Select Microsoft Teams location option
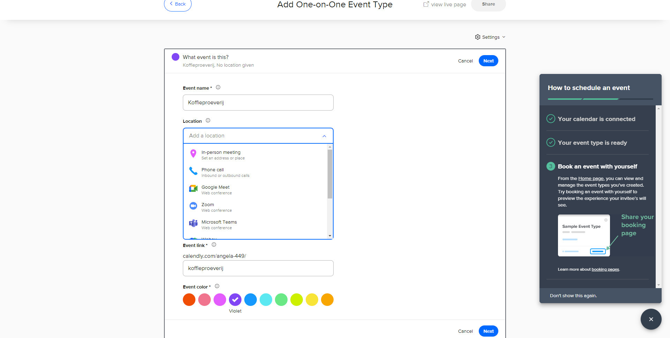 [x=255, y=225]
